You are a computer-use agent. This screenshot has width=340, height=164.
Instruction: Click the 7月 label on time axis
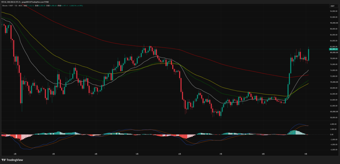click(220, 154)
